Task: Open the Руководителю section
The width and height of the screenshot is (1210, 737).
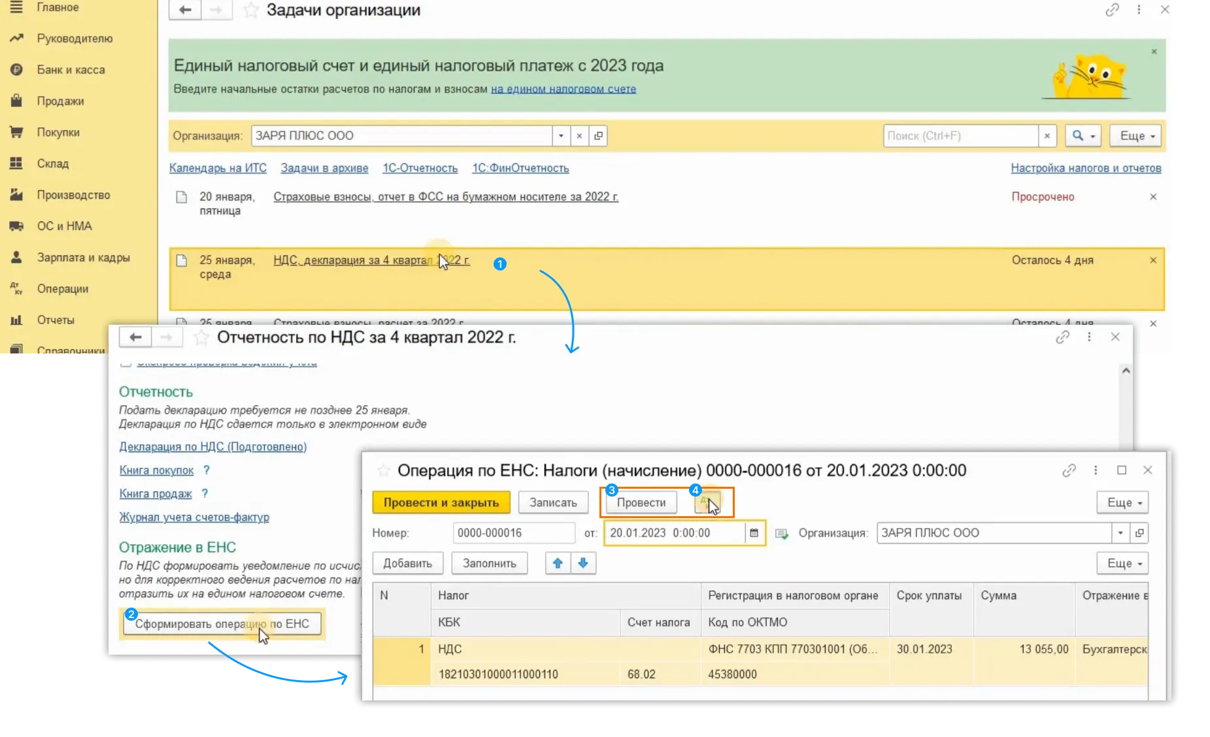Action: click(75, 39)
